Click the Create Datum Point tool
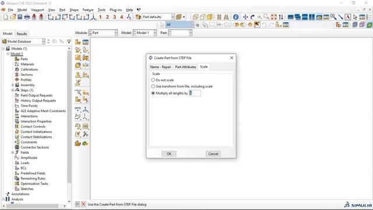 (x=78, y=109)
